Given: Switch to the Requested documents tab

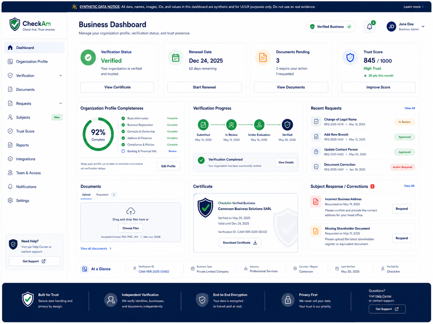Looking at the screenshot, I should (106, 195).
